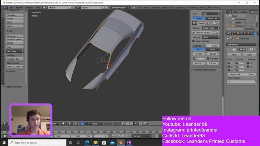Open the Source Single Image dropdown
Screen dimensions: 260x146
click(x=210, y=28)
